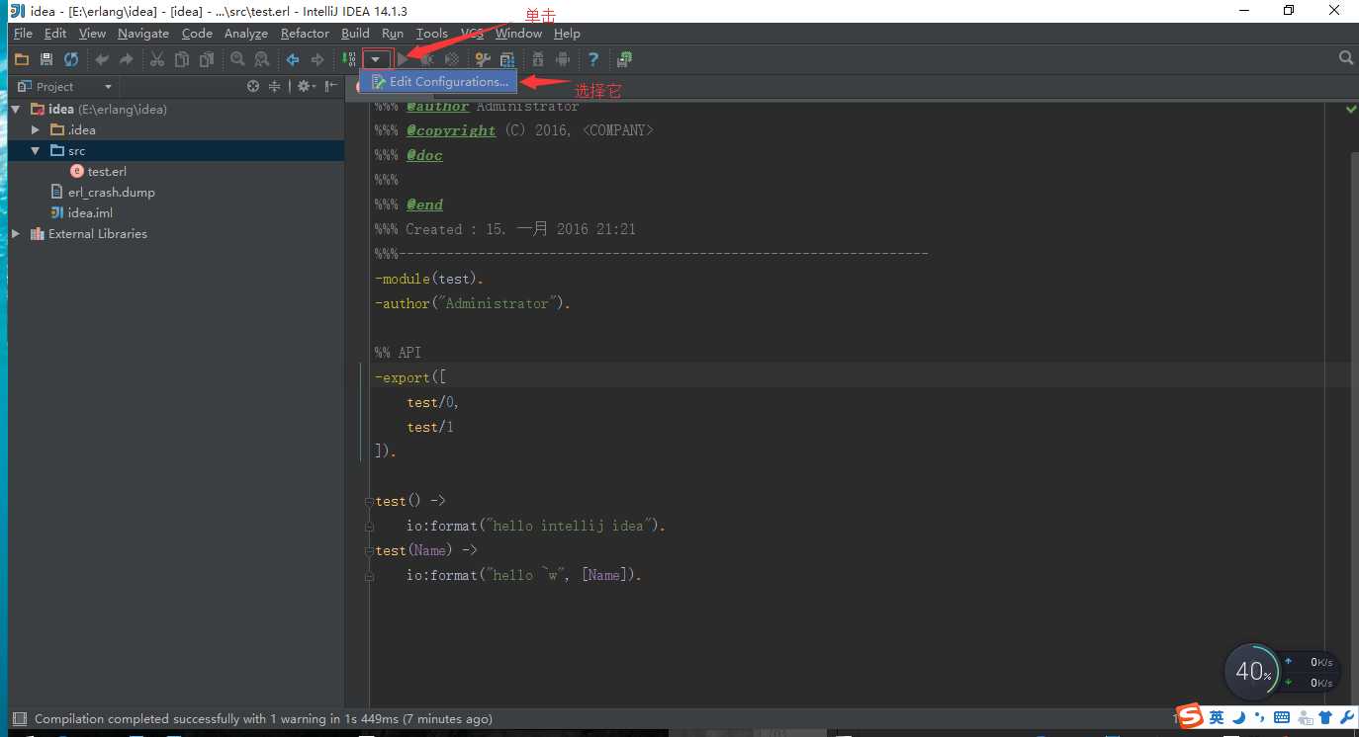Fold the test(Name) function gutter marker
Viewport: 1359px width, 737px height.
(369, 550)
